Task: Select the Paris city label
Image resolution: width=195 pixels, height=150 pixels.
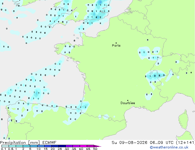Action: pyautogui.click(x=116, y=46)
